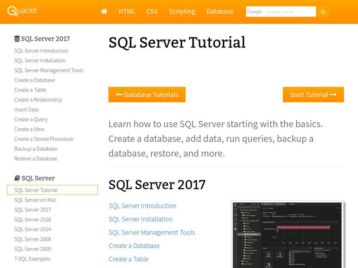Open the CSS navigation menu item
Viewport: 358px width, 268px height.
coord(152,12)
